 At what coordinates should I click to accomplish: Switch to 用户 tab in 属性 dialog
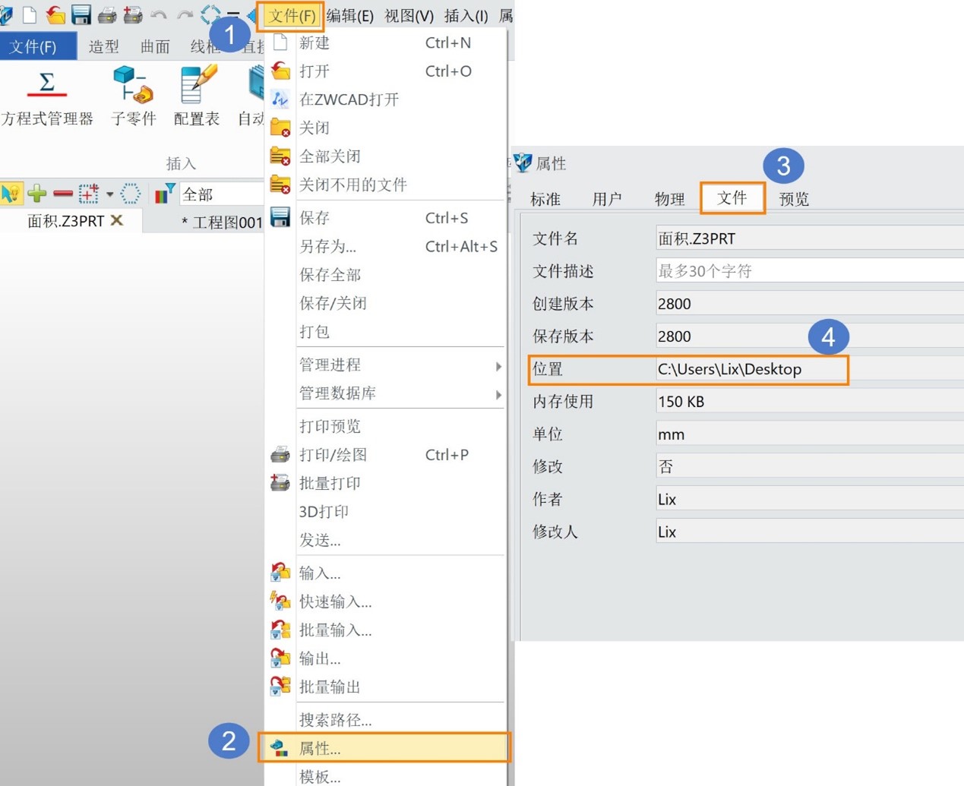coord(608,200)
